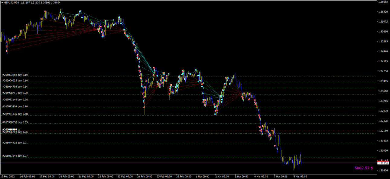Click price scale value 1.33215
The image size is (390, 179).
point(383,101)
